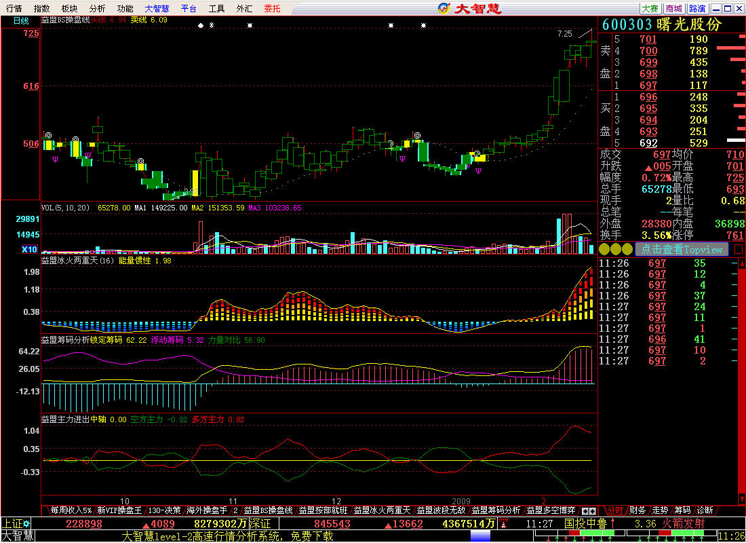This screenshot has height=543, width=746.
Task: Click the 益盟筹码分析 panel title
Action: pyautogui.click(x=66, y=340)
